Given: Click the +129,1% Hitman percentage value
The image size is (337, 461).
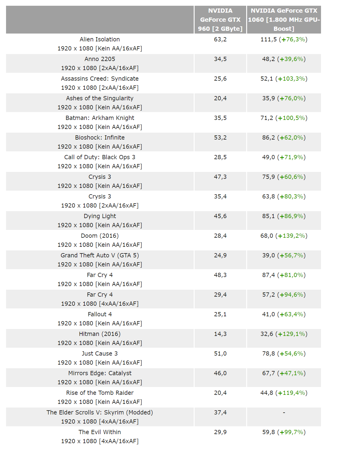Looking at the screenshot, I should coord(291,334).
